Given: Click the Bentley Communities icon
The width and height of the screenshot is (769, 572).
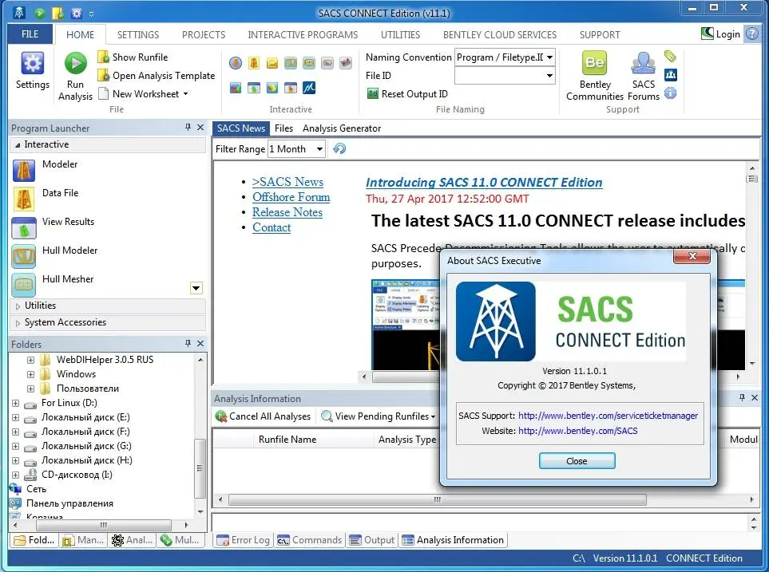Looking at the screenshot, I should (x=594, y=63).
